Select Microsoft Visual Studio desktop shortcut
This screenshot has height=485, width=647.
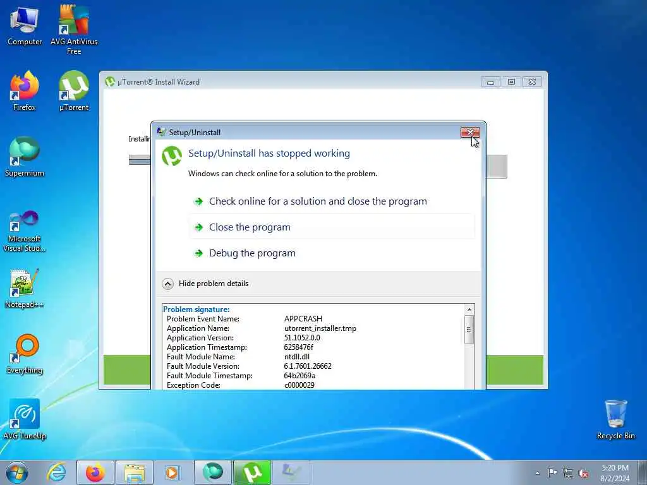(x=25, y=231)
